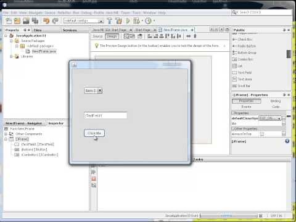Click the Open Project toolbar icon

(26, 21)
